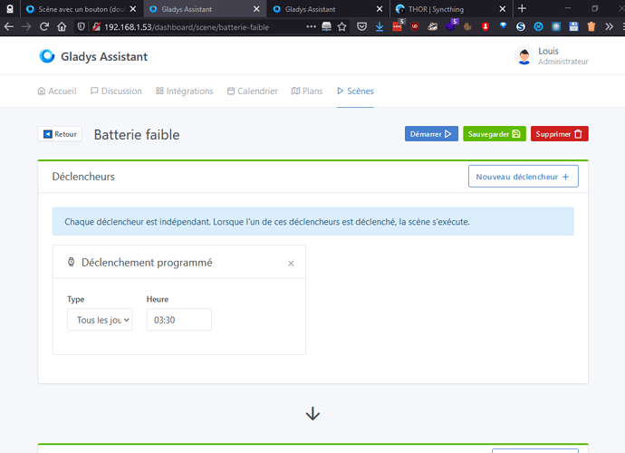Click the browser forward arrow
The image size is (625, 453).
[x=26, y=26]
